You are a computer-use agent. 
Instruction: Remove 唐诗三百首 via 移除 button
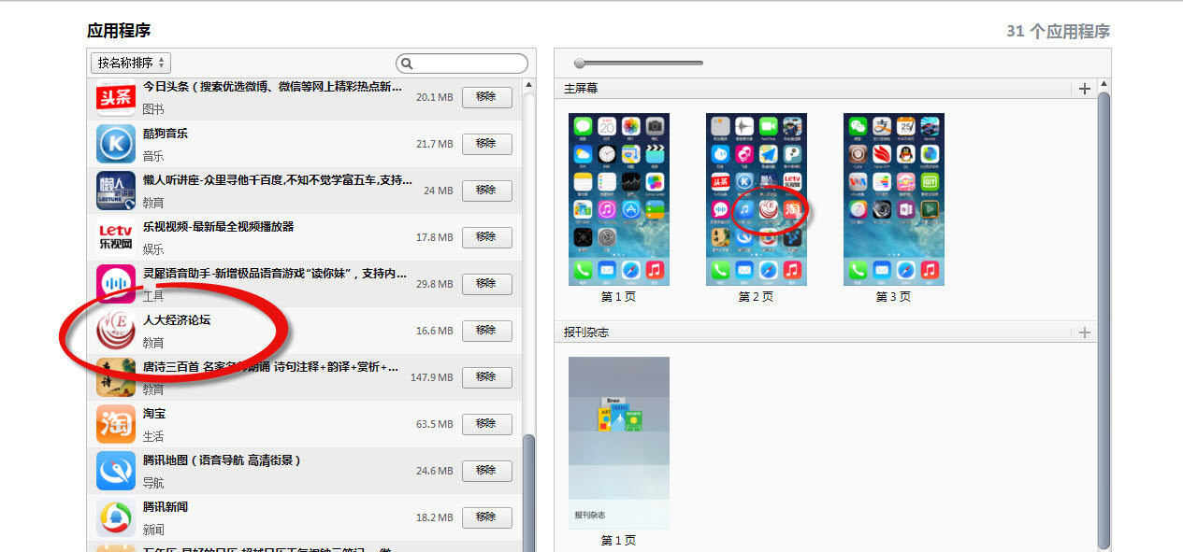[x=487, y=377]
